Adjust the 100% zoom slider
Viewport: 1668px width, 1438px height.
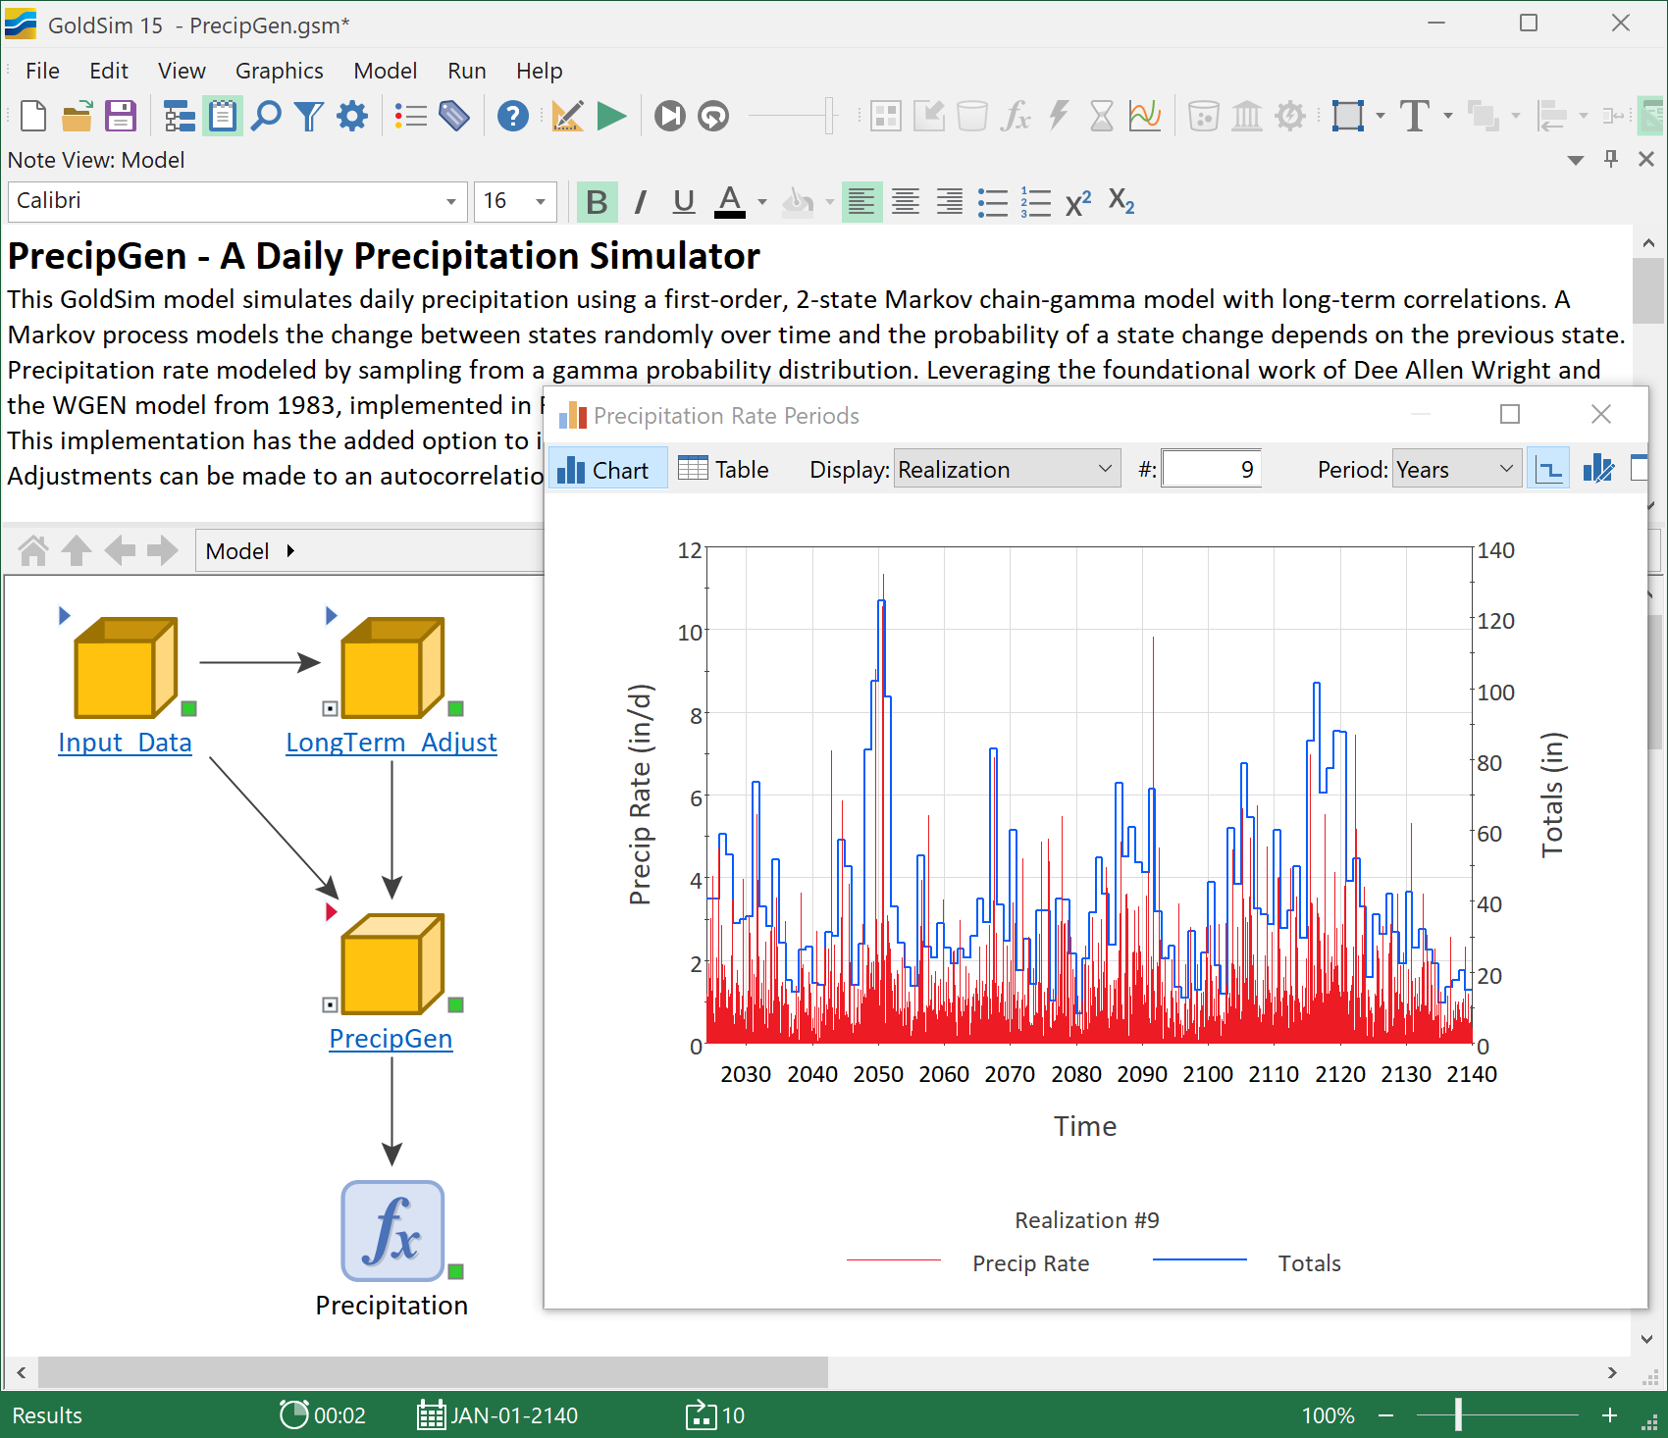pyautogui.click(x=1459, y=1415)
